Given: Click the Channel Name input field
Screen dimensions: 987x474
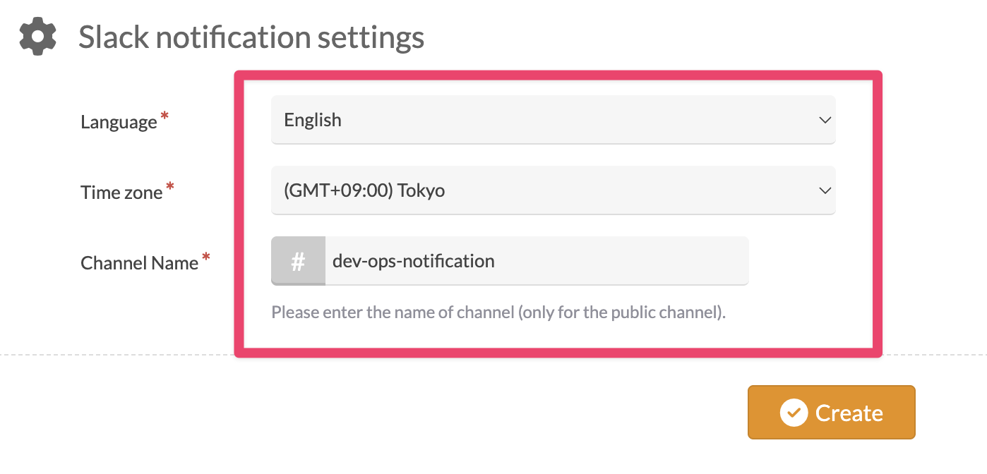Looking at the screenshot, I should point(537,261).
